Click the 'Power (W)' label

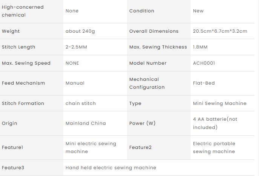142,123
